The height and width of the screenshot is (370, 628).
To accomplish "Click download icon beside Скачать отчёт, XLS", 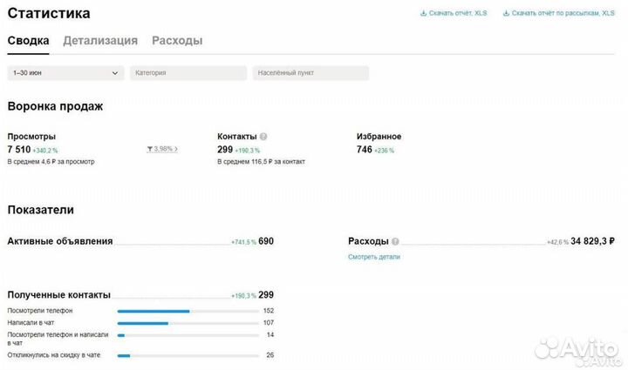I will (x=423, y=13).
